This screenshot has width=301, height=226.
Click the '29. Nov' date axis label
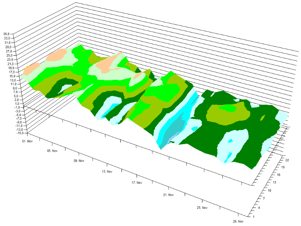238,221
